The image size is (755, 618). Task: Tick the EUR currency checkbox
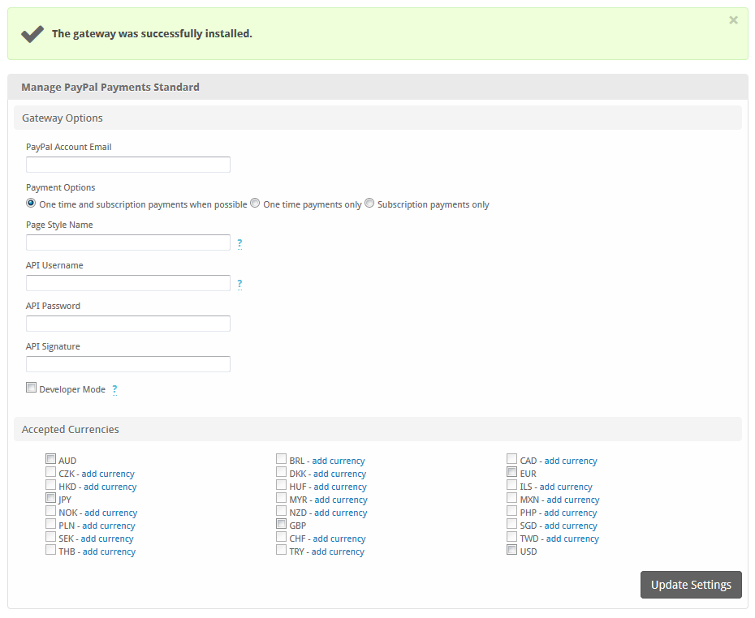(x=512, y=472)
